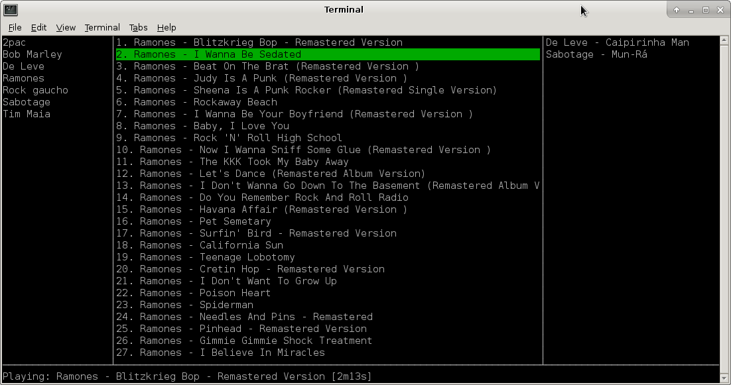The image size is (731, 385).
Task: Open the View menu
Action: tap(66, 27)
